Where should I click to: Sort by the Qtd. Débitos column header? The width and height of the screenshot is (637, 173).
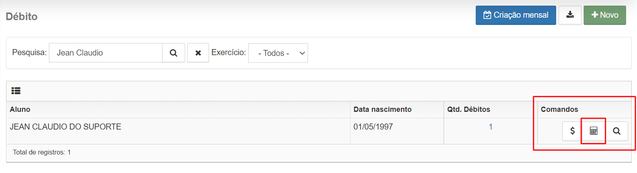pyautogui.click(x=468, y=109)
